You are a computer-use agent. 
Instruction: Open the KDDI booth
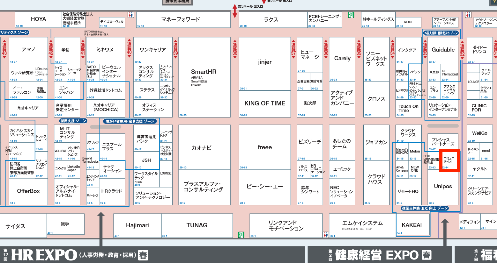click(408, 22)
